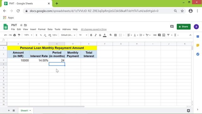Open horizontal align dropdown
Viewport: 202px width, 114px height.
point(129,35)
